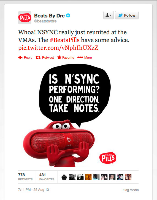Open the @beatsbydre profile handle
Image resolution: width=157 pixels, height=200 pixels.
45,21
